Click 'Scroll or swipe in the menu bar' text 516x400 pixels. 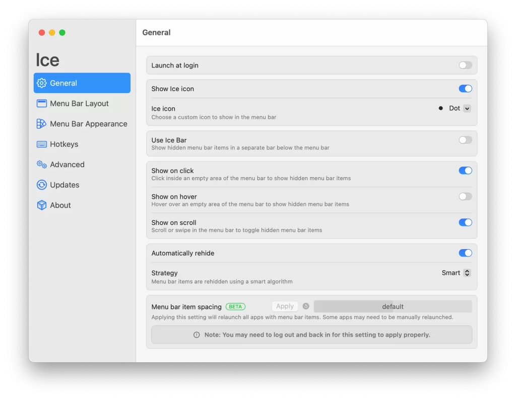click(x=237, y=230)
